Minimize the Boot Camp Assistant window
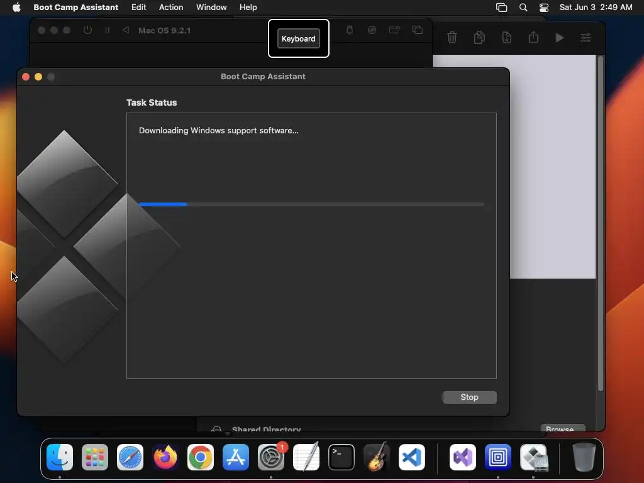The width and height of the screenshot is (644, 483). point(38,77)
